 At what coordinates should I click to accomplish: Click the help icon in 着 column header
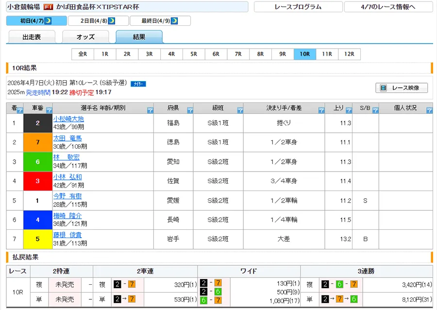point(19,111)
